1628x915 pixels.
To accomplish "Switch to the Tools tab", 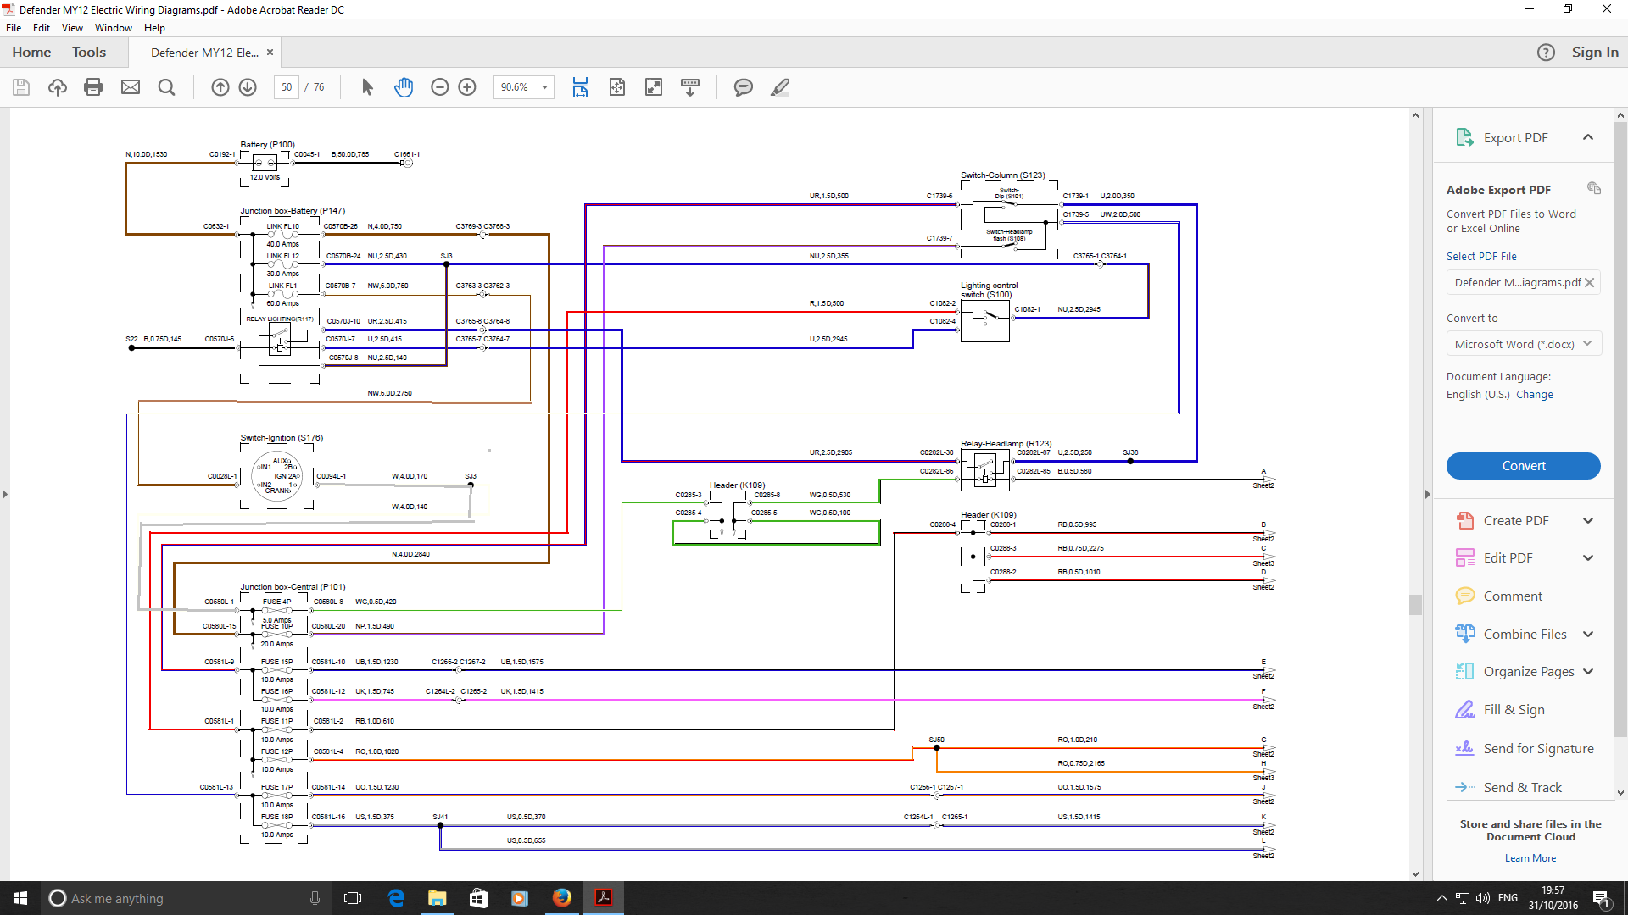I will (x=89, y=53).
